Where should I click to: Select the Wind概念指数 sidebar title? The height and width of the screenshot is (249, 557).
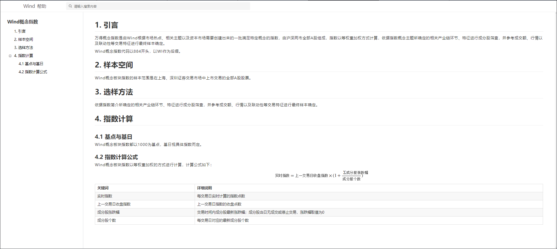pyautogui.click(x=23, y=22)
